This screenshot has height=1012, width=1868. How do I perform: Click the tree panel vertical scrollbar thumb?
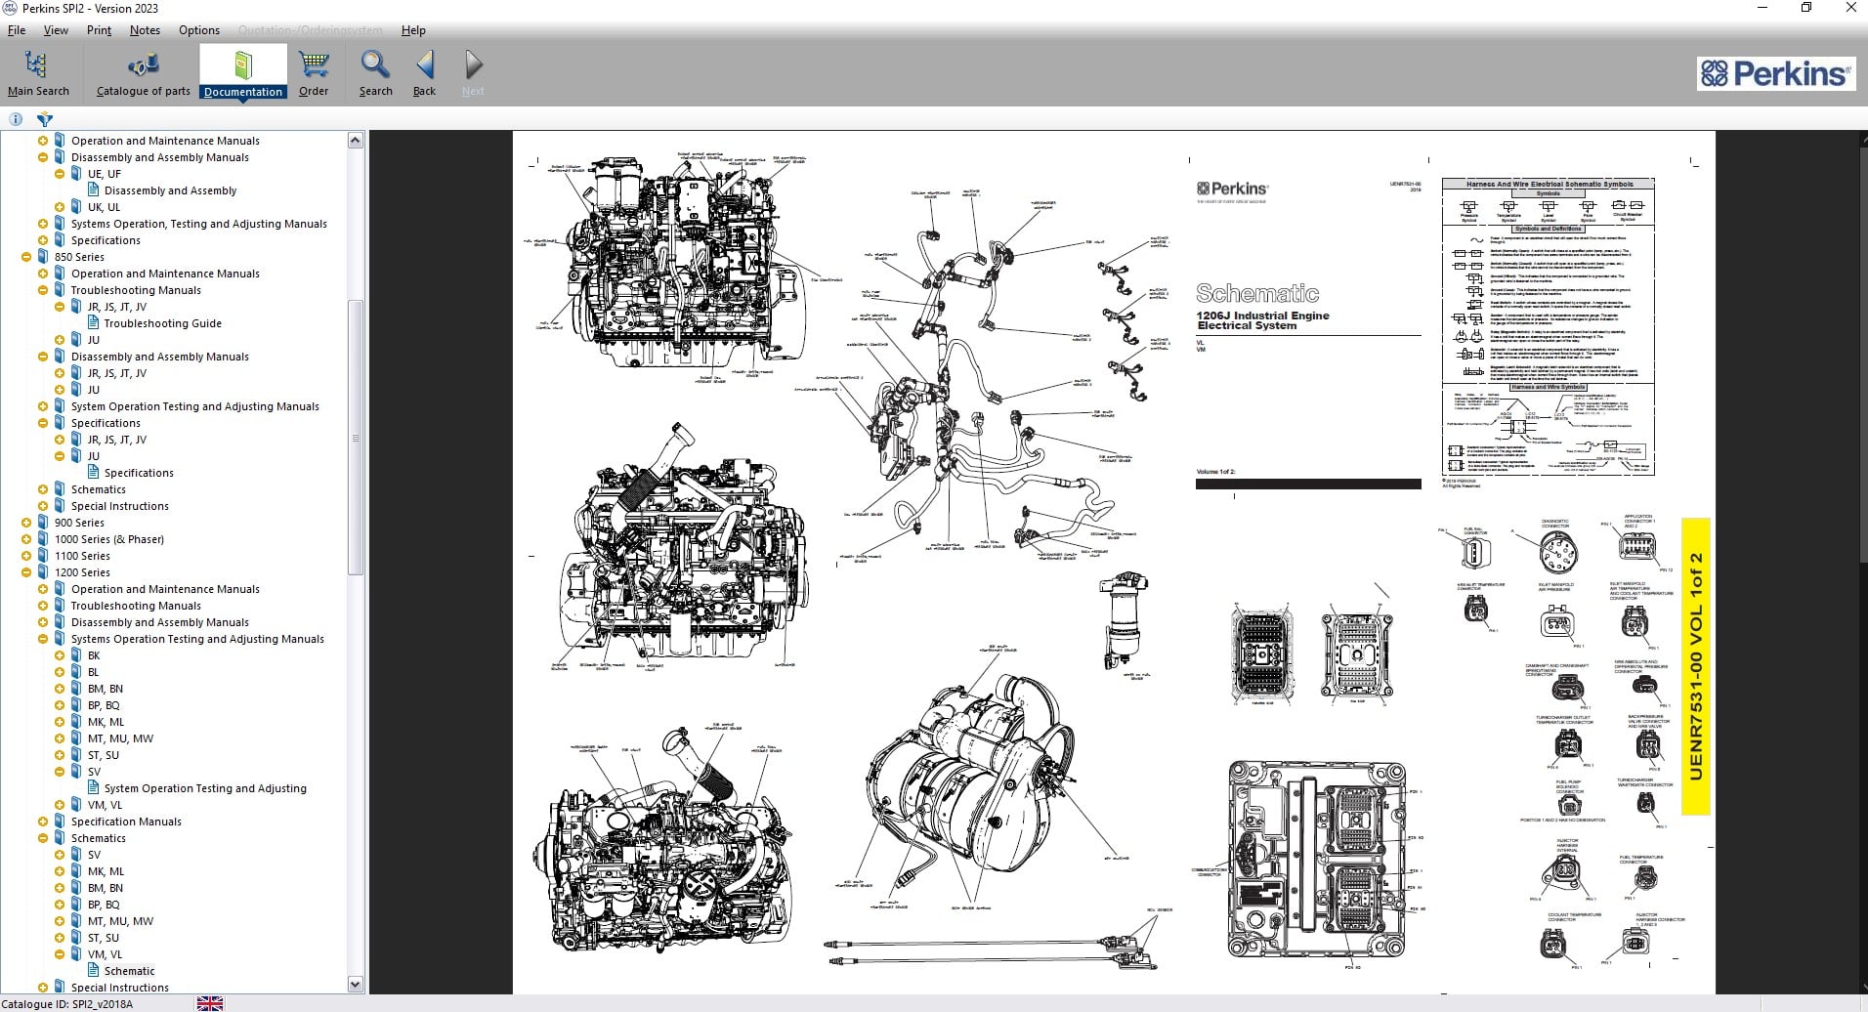(x=355, y=438)
